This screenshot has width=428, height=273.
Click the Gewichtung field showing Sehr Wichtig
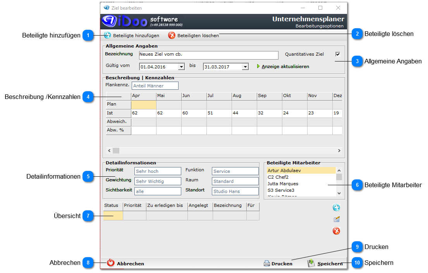pyautogui.click(x=158, y=181)
